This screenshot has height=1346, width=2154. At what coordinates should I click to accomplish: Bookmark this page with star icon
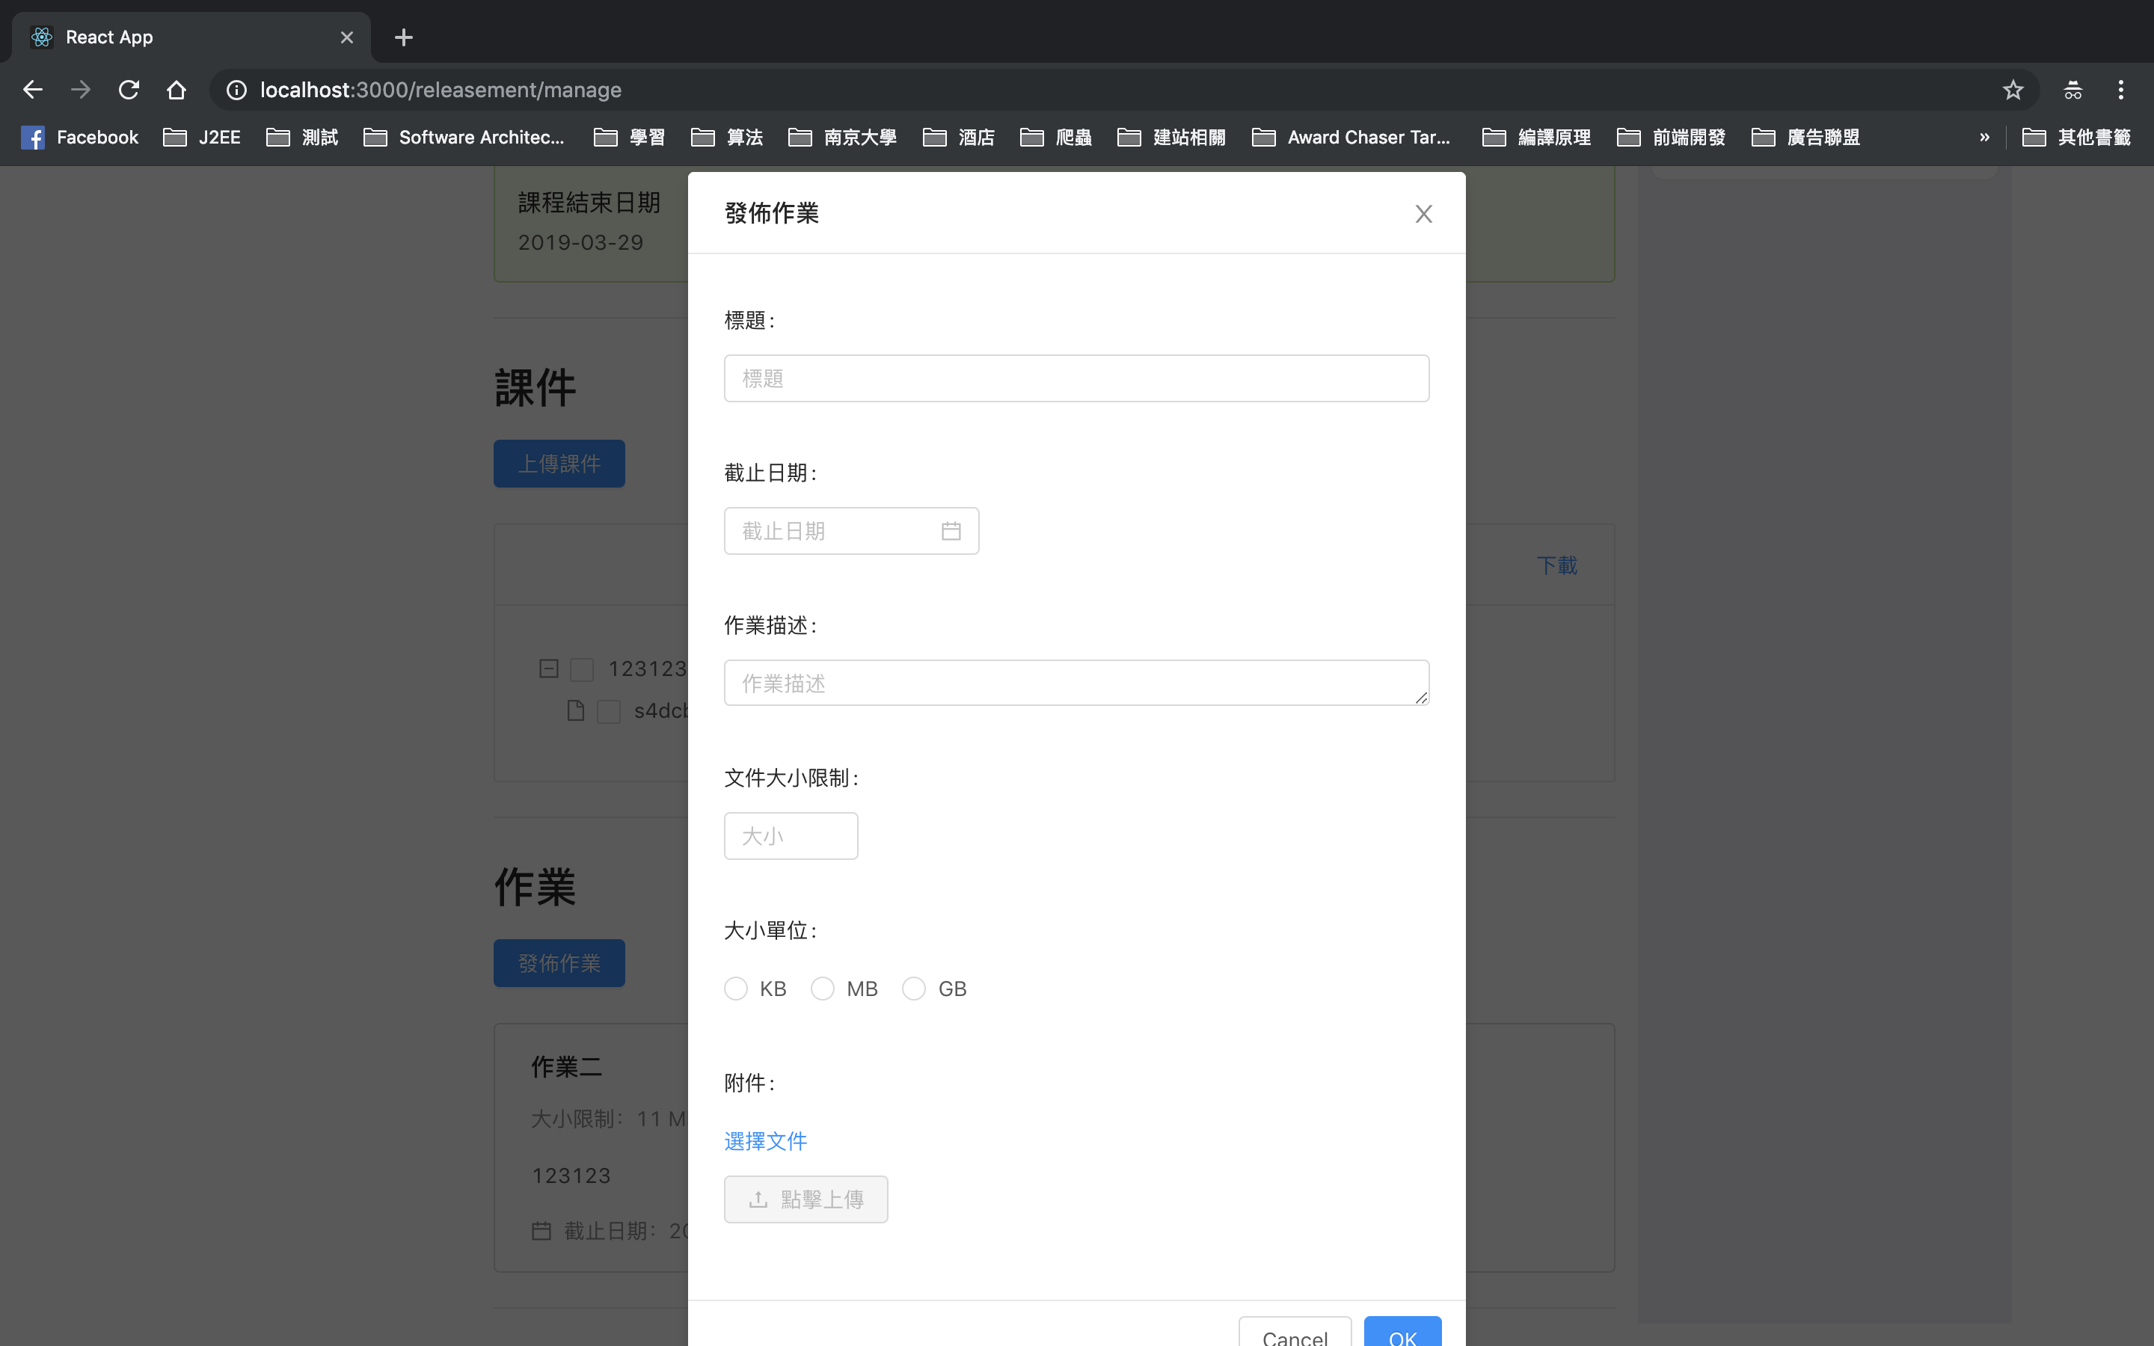click(x=2013, y=90)
